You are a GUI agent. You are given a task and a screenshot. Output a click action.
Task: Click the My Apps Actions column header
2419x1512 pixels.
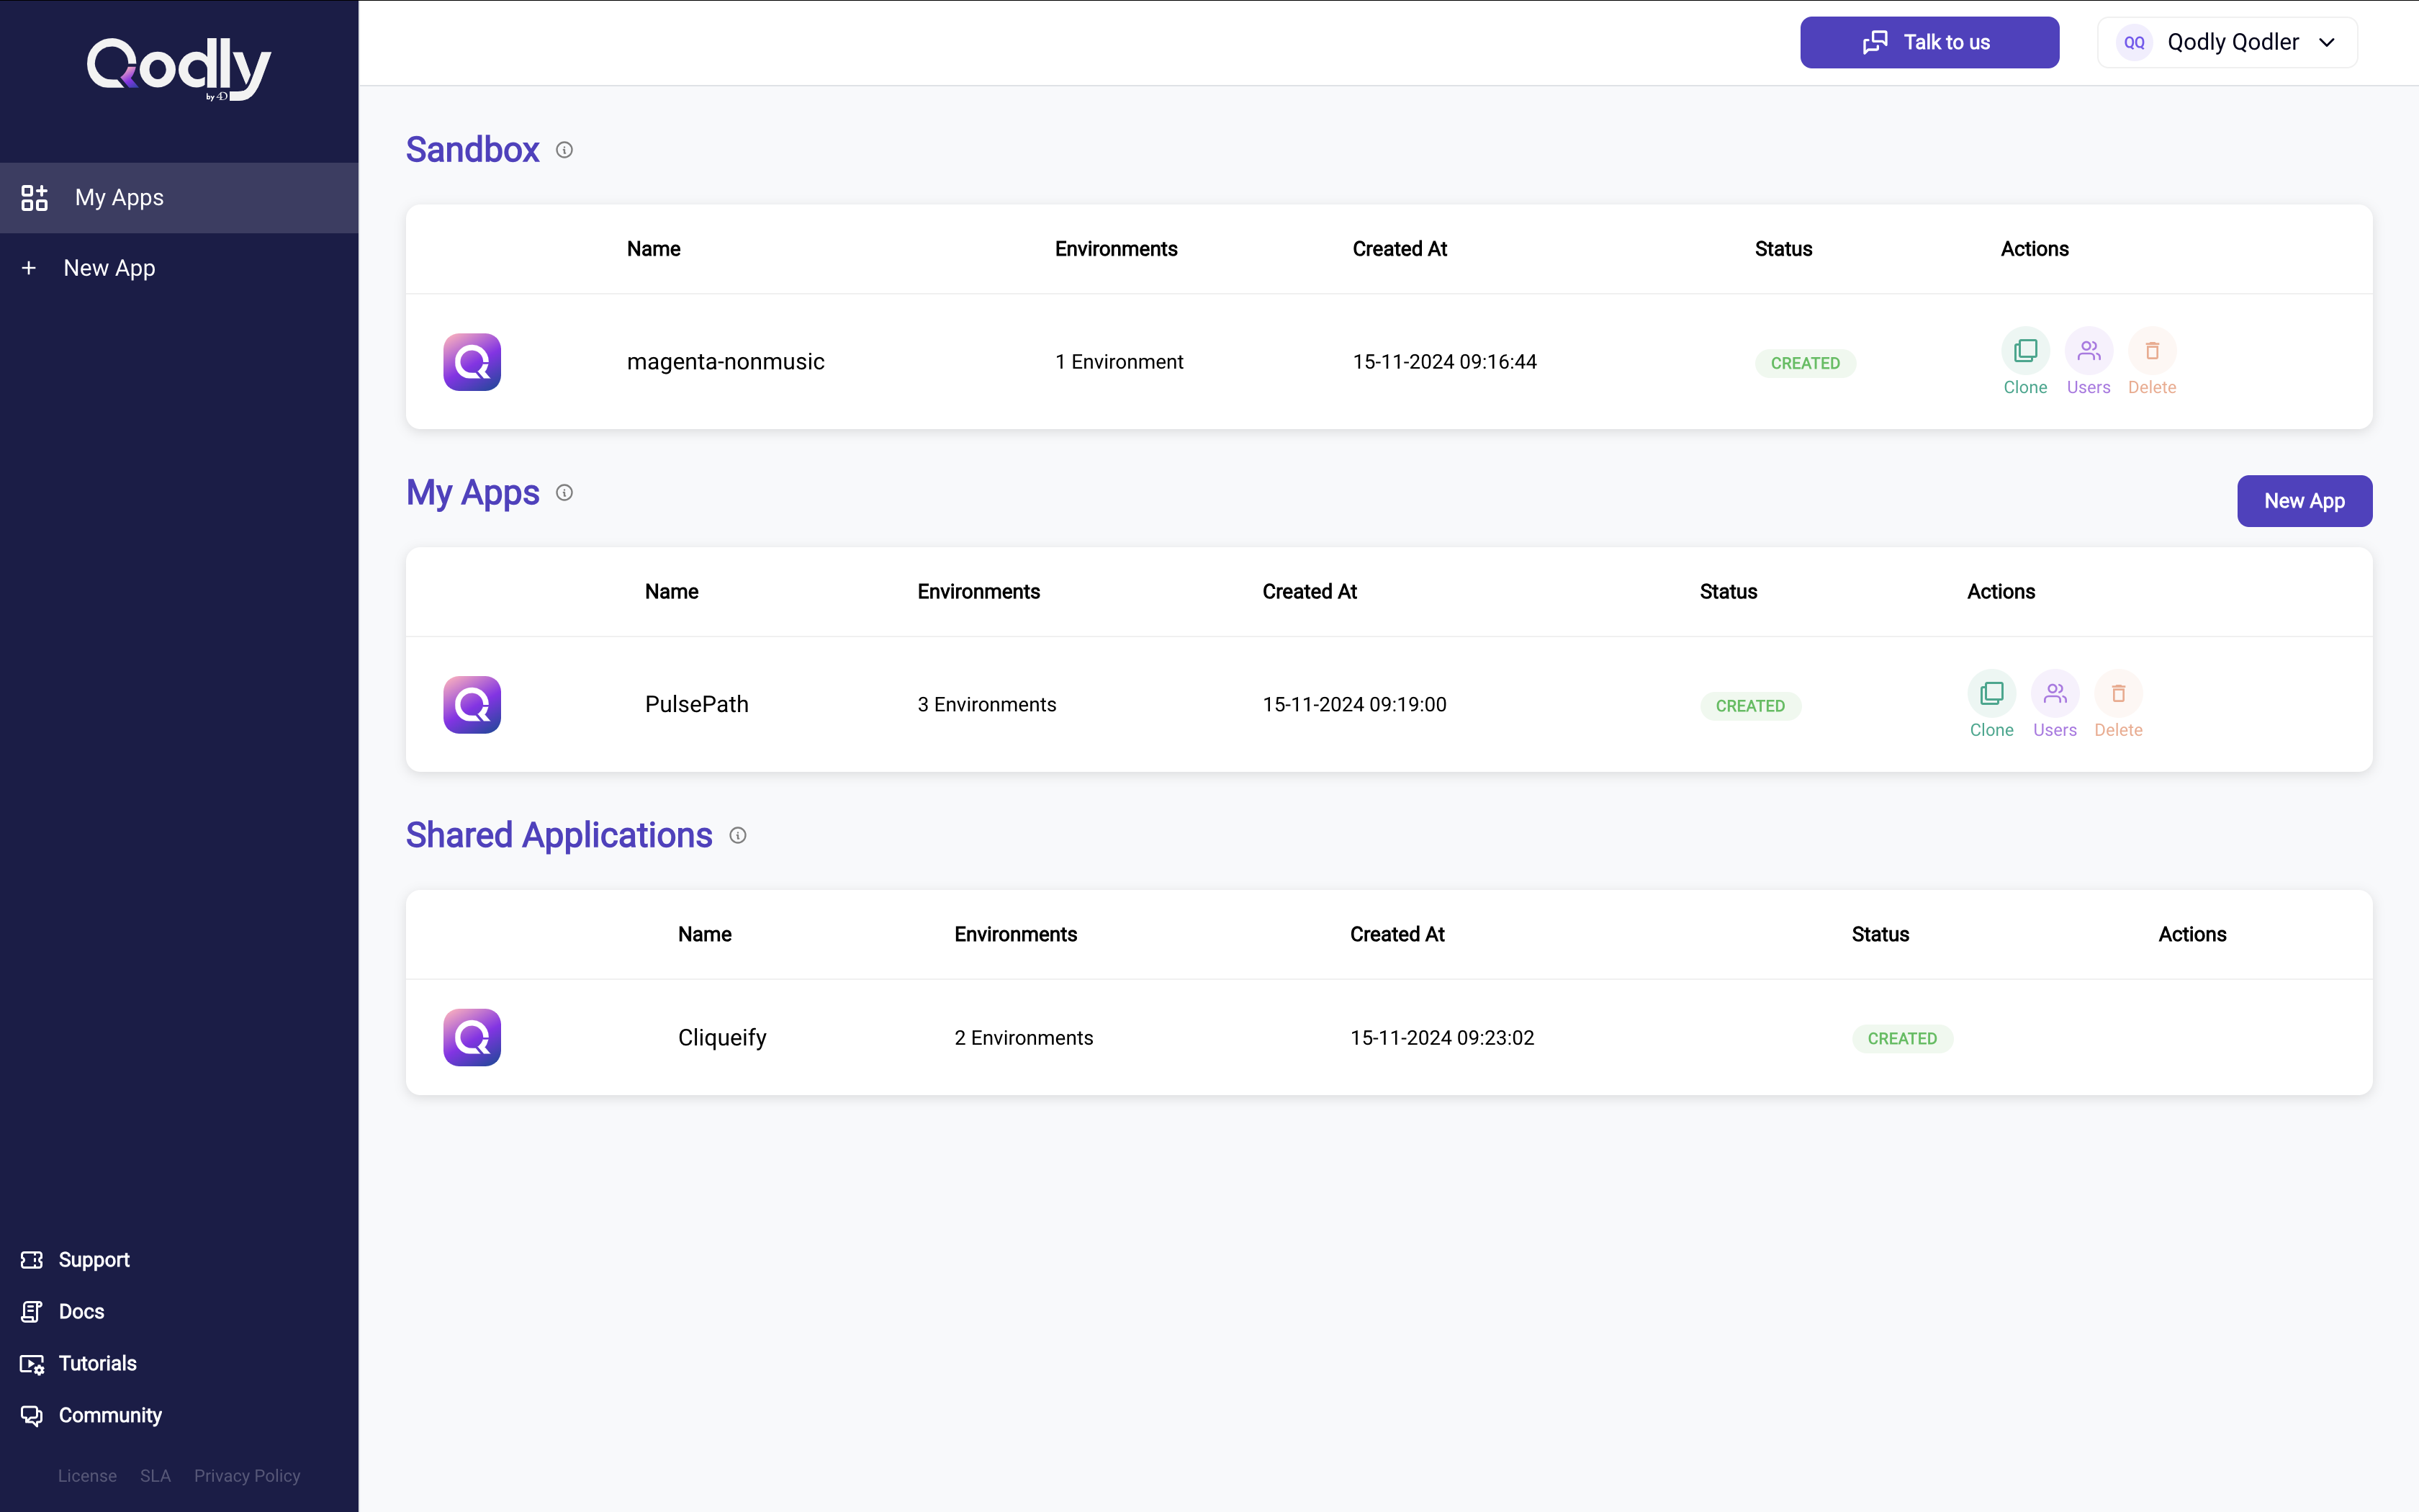2001,592
